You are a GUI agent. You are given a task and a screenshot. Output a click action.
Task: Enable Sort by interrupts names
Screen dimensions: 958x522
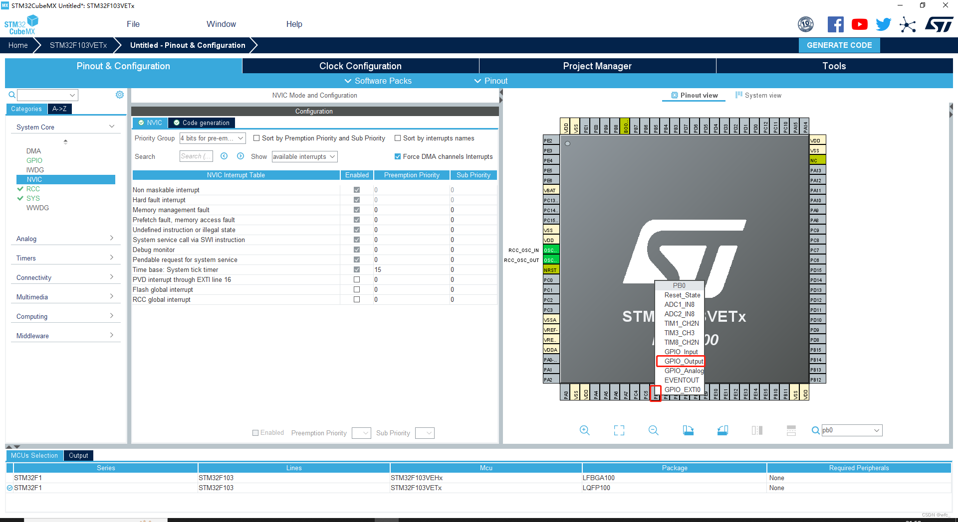point(398,138)
